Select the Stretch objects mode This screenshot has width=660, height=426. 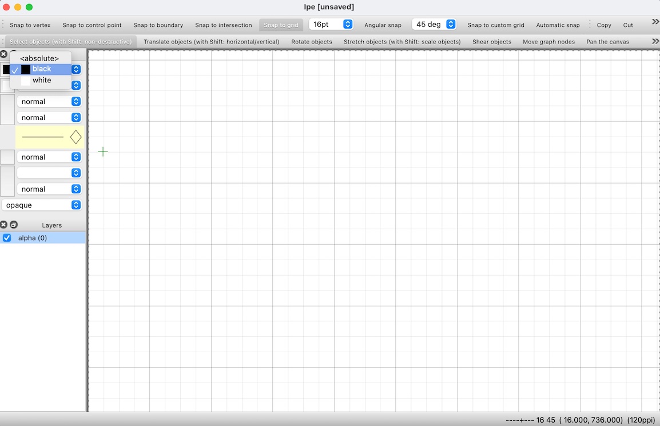[x=402, y=42]
